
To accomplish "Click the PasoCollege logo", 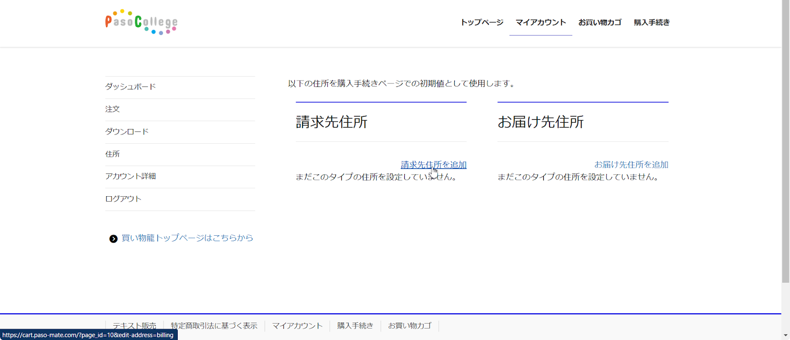I will point(141,22).
